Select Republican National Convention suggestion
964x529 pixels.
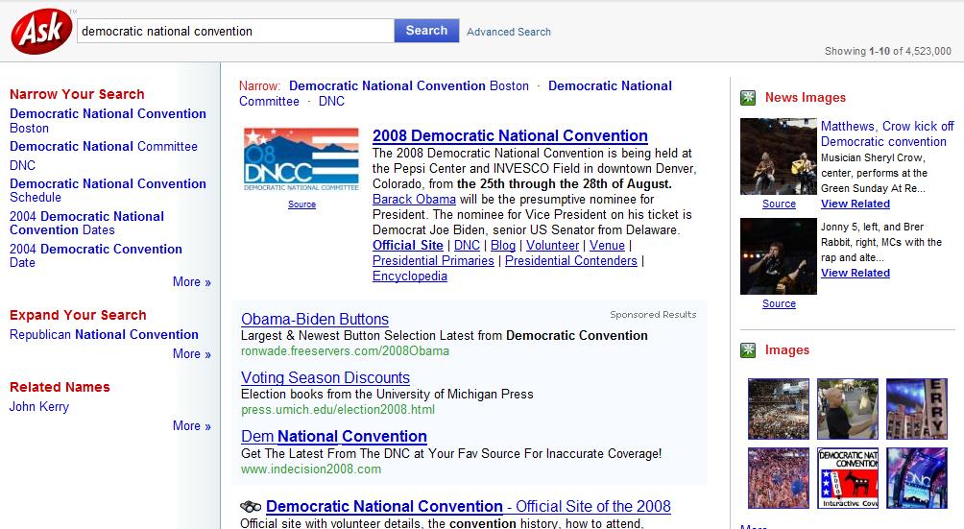click(104, 335)
